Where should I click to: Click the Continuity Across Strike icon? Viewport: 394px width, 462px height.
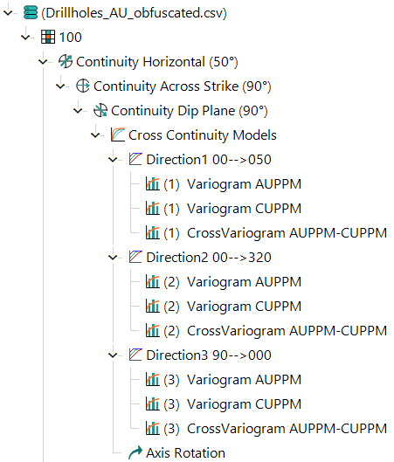83,86
